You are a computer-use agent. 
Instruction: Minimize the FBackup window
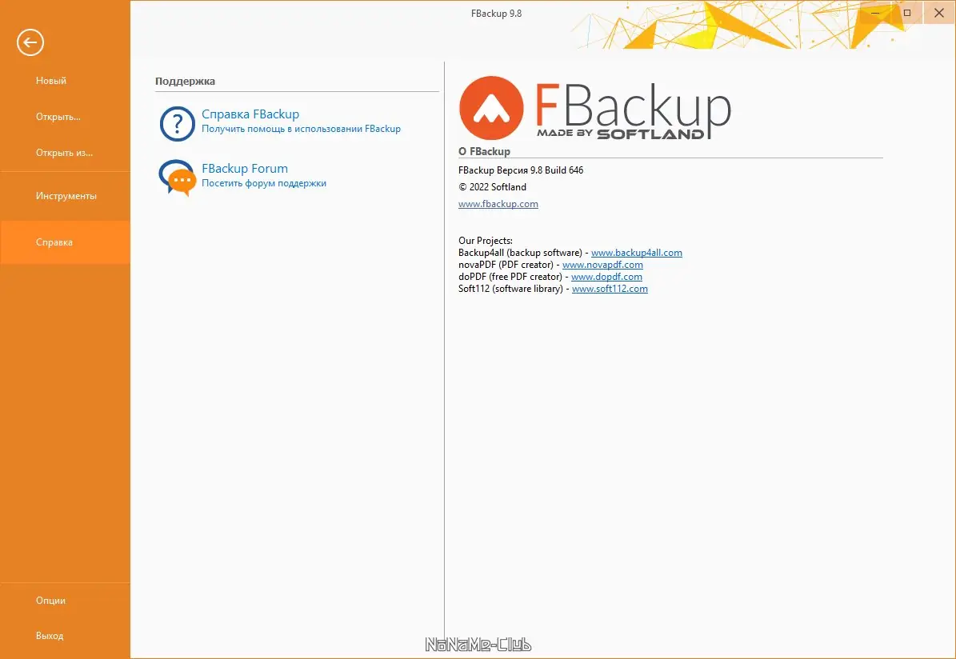point(875,13)
